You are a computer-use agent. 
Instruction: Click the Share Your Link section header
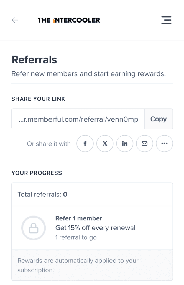coord(38,99)
